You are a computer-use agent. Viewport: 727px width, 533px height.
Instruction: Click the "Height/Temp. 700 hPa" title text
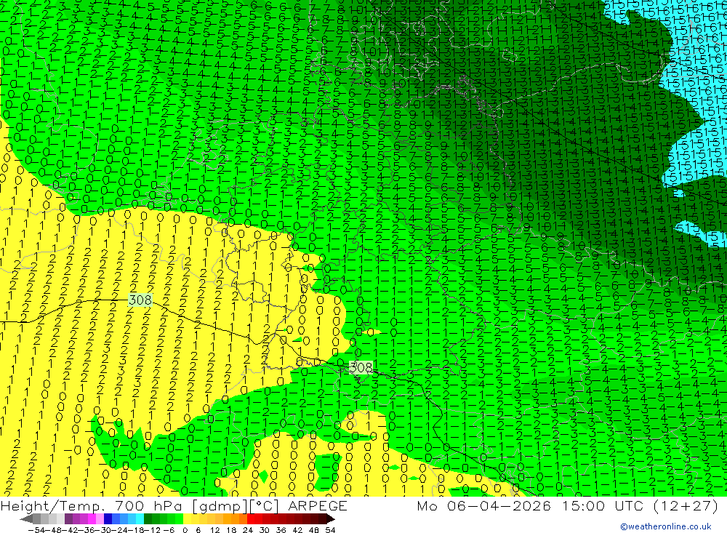point(92,505)
